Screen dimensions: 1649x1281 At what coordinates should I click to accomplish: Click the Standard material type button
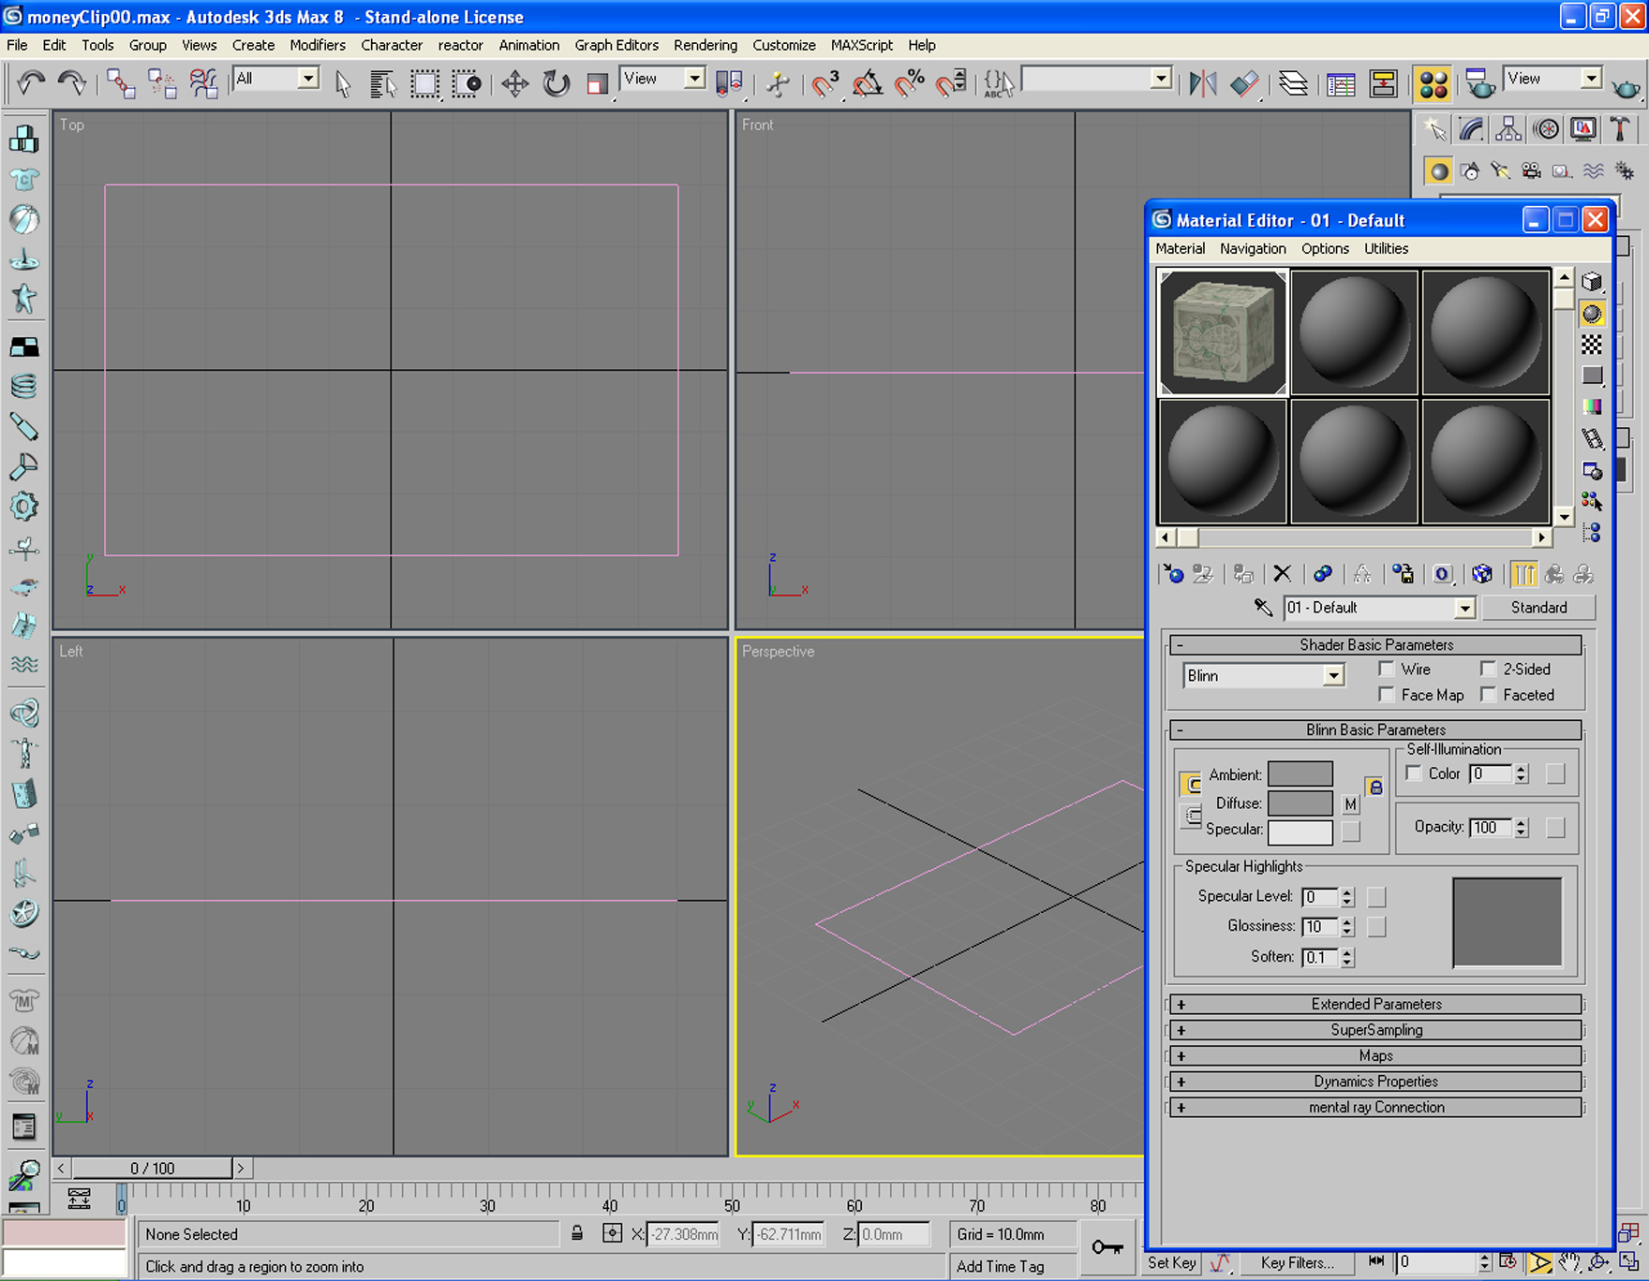coord(1538,608)
